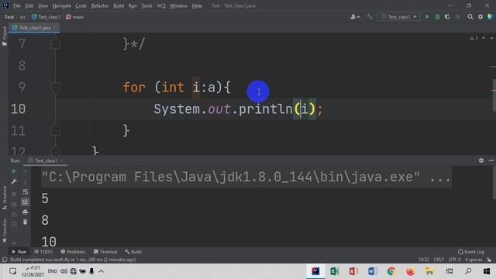This screenshot has height=279, width=496.
Task: Open the Refactor menu
Action: pos(100,5)
